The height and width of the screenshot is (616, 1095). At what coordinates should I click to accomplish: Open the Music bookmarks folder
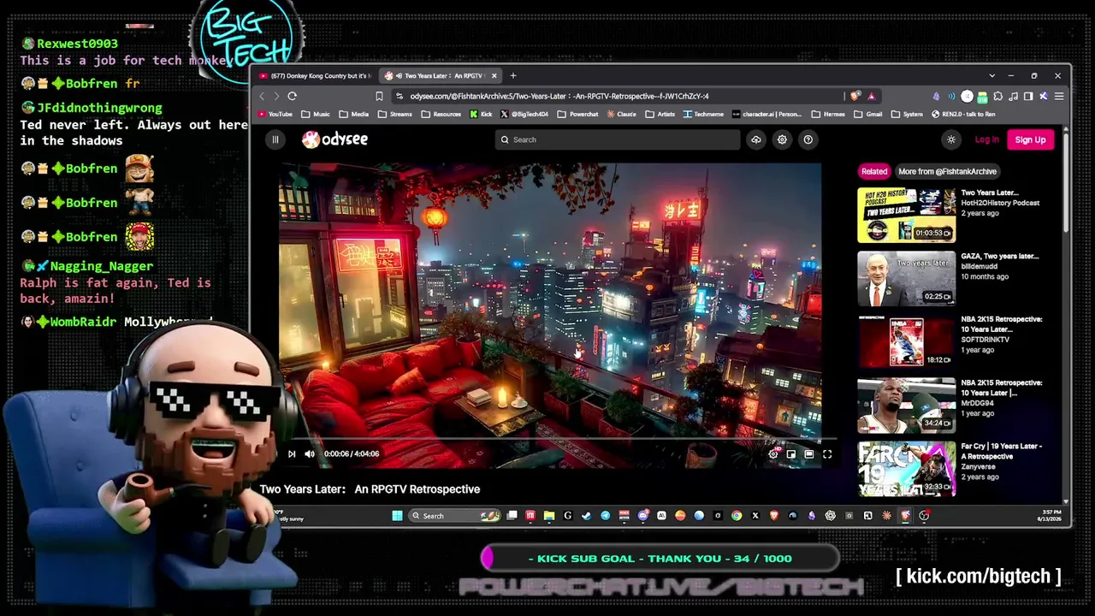(x=316, y=114)
